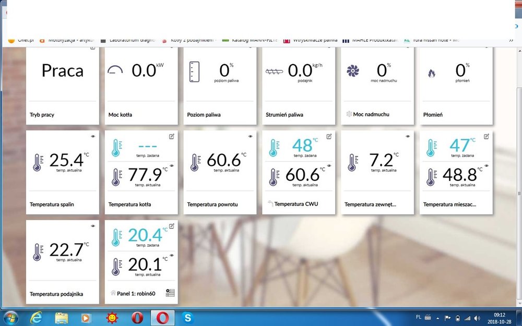522x326 pixels.
Task: Open Skype from the Windows taskbar
Action: pos(187,317)
